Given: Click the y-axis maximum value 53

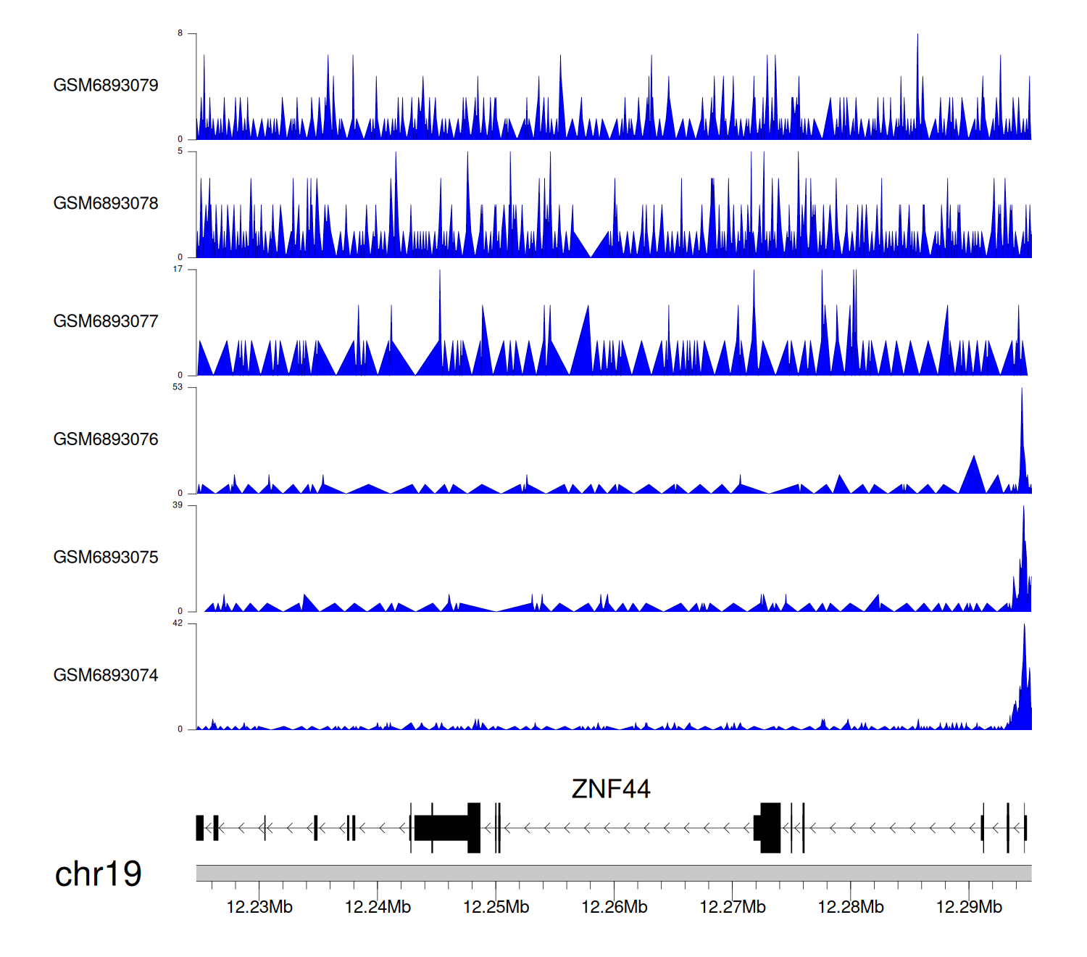Looking at the screenshot, I should (178, 387).
